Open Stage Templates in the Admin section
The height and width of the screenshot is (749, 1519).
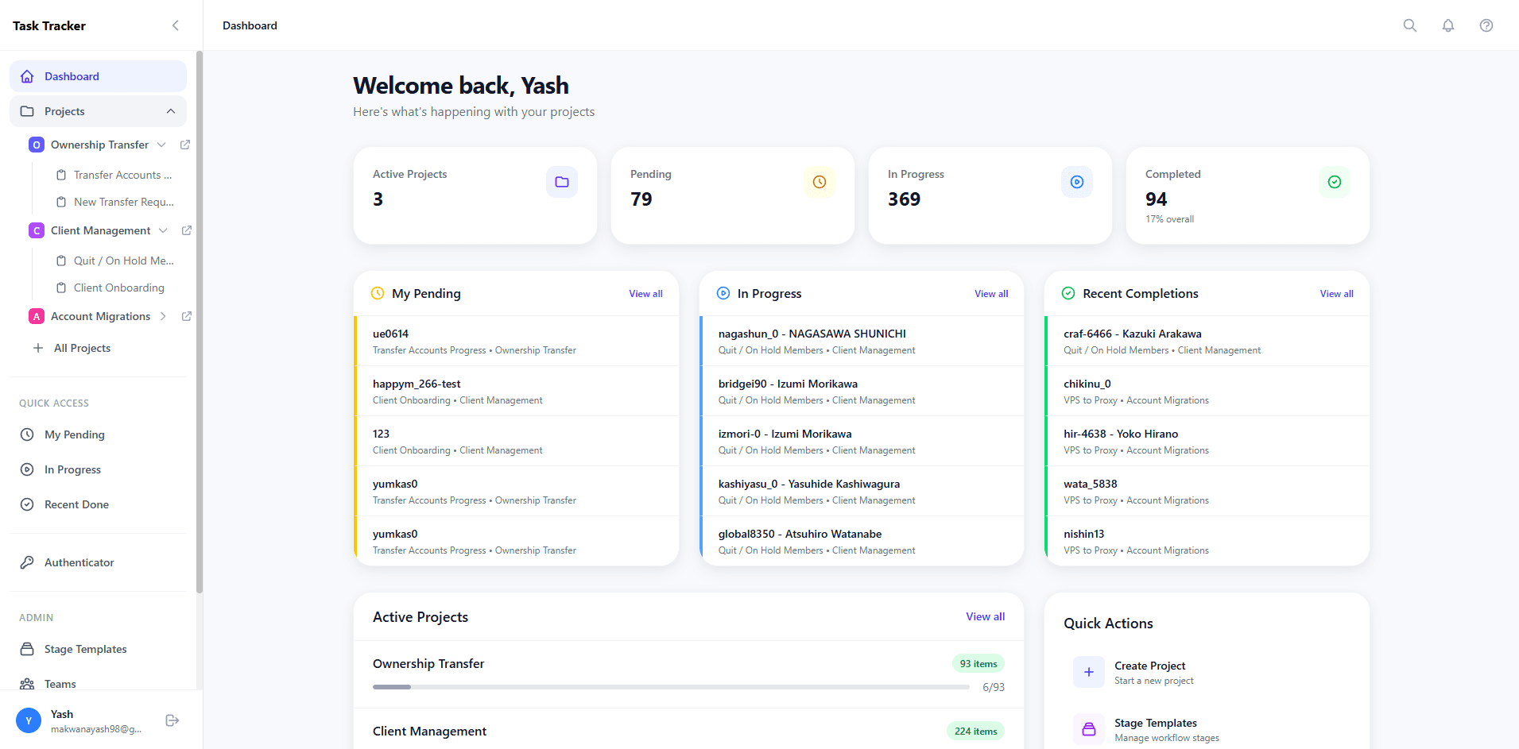84,649
